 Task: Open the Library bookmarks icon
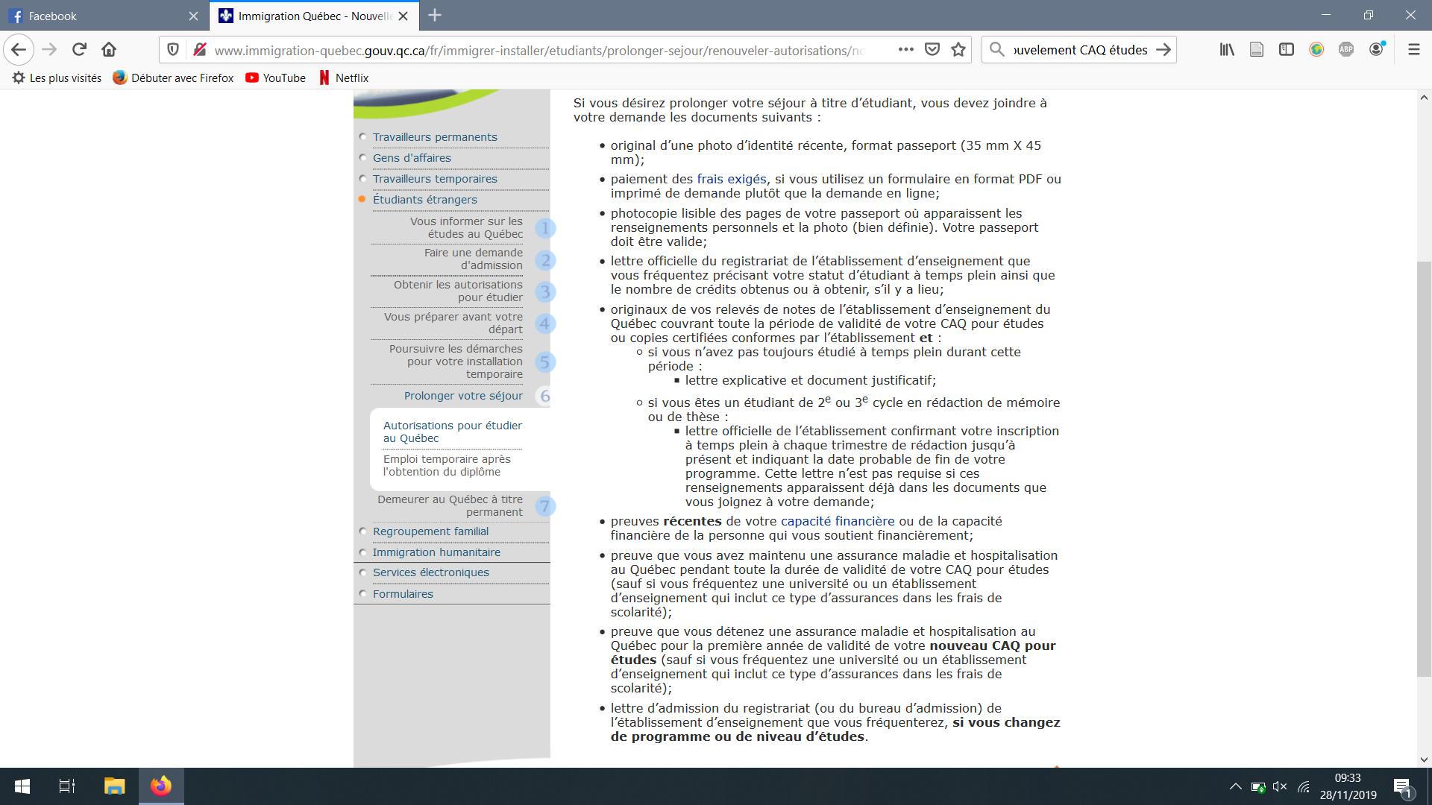(x=1227, y=50)
